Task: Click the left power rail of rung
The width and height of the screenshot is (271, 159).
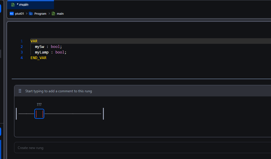Action: click(x=16, y=114)
